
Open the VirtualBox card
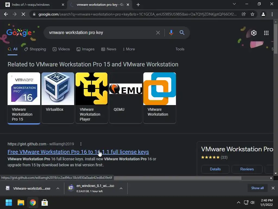58,98
